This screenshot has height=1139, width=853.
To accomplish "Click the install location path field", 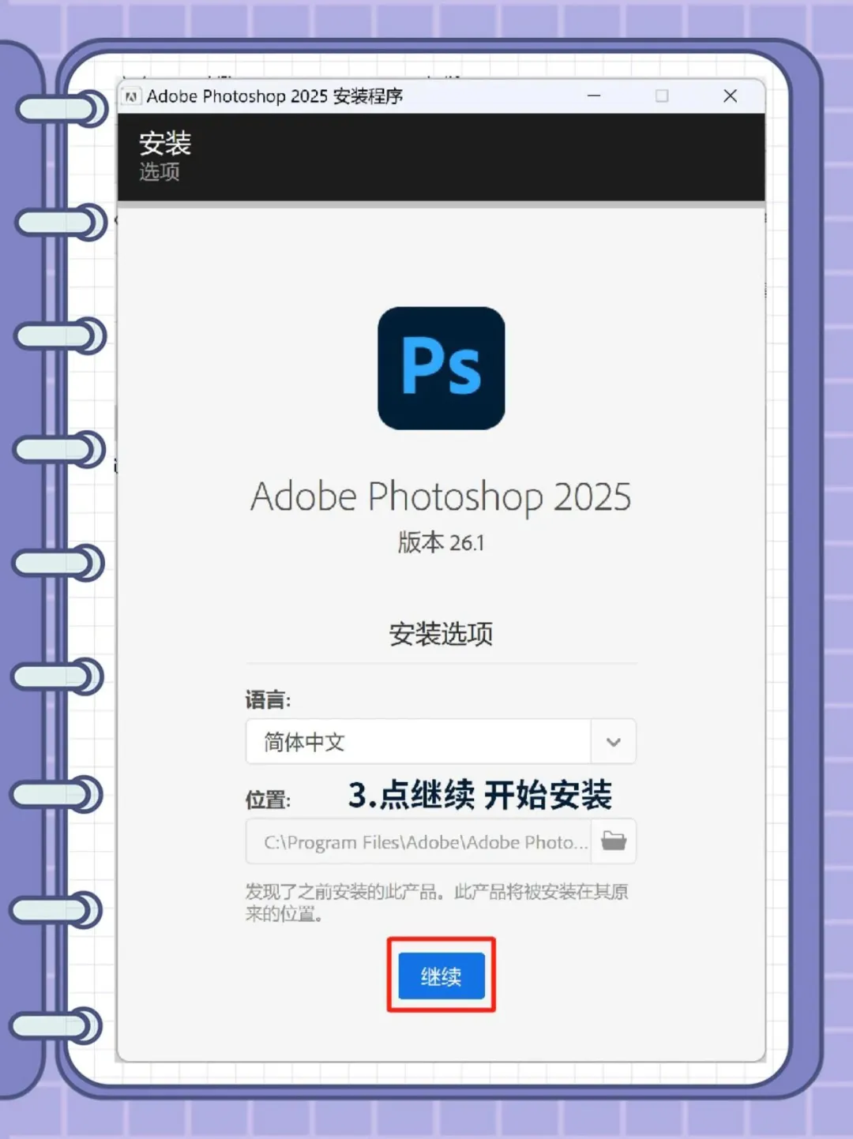I will coord(419,841).
